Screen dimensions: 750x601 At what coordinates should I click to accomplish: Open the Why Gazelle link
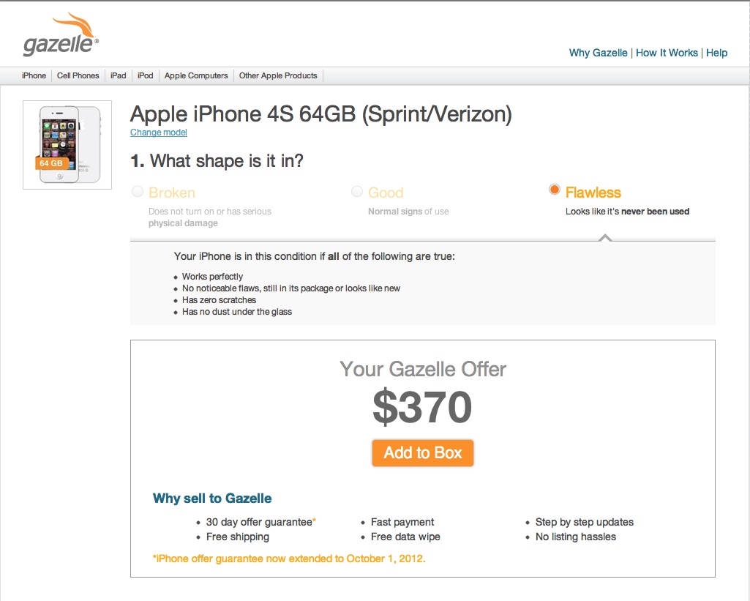598,53
